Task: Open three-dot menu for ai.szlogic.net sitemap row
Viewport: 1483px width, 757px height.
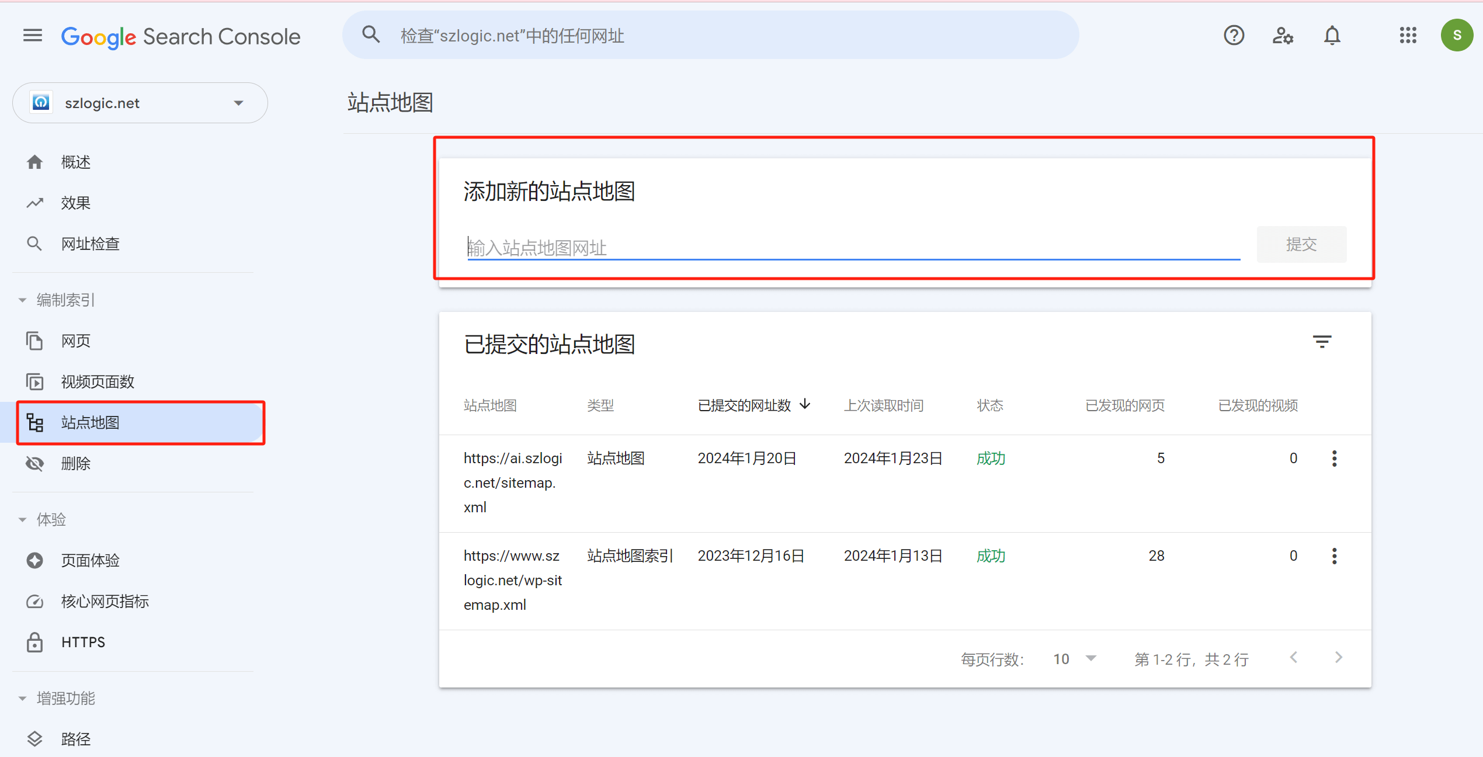Action: [x=1334, y=458]
